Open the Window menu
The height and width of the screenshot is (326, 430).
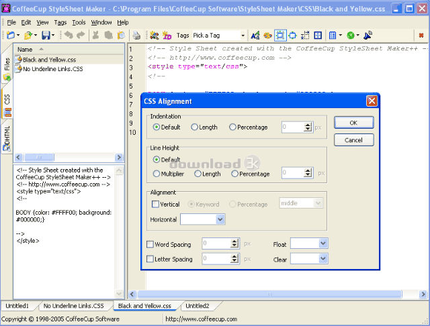101,22
